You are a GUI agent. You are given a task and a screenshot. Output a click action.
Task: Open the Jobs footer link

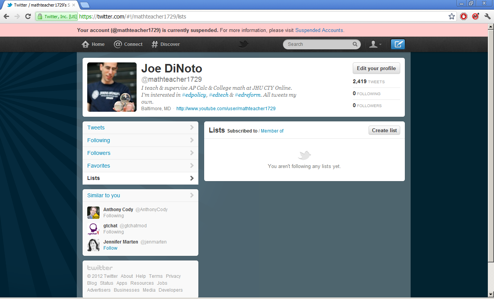(162, 283)
